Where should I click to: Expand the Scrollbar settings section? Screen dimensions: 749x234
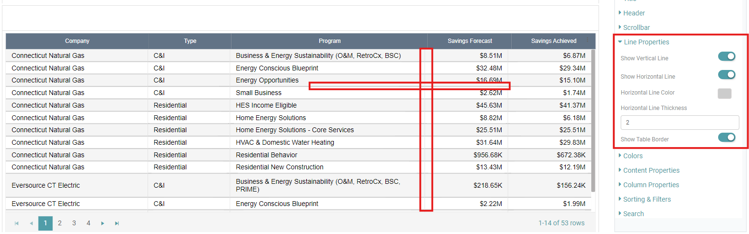(x=636, y=28)
